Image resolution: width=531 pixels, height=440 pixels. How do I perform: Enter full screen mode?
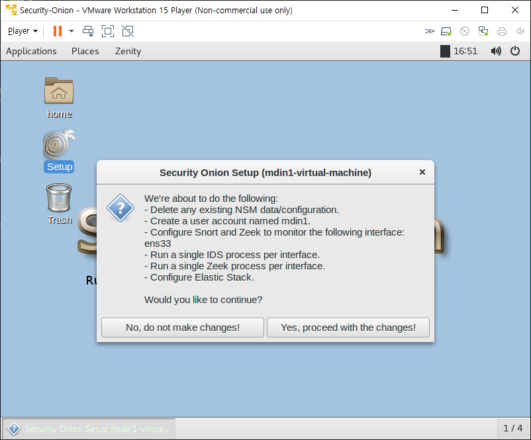coord(108,31)
